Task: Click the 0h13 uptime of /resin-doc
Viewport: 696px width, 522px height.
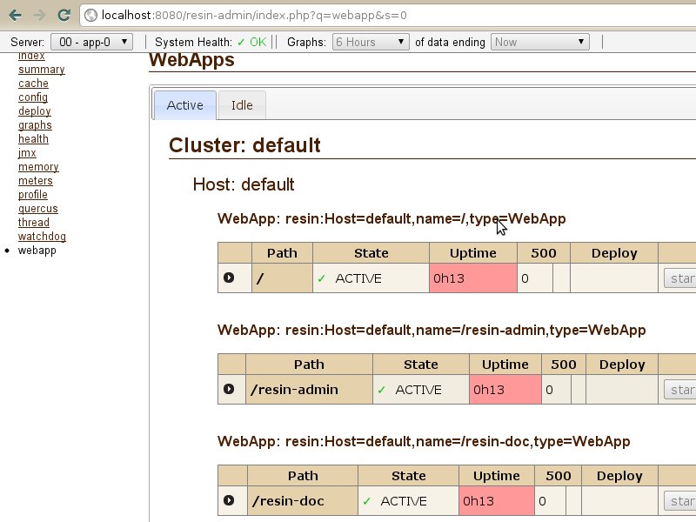Action: [x=497, y=501]
